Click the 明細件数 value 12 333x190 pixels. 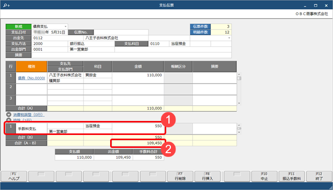pos(221,32)
